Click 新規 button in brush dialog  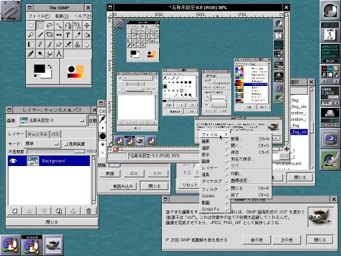[110, 173]
